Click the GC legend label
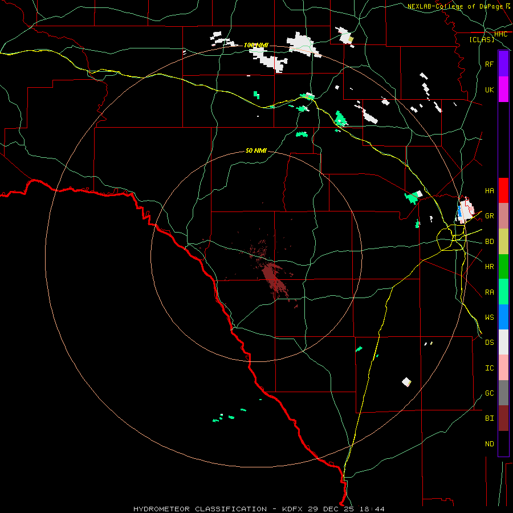513x513 pixels. click(x=489, y=393)
